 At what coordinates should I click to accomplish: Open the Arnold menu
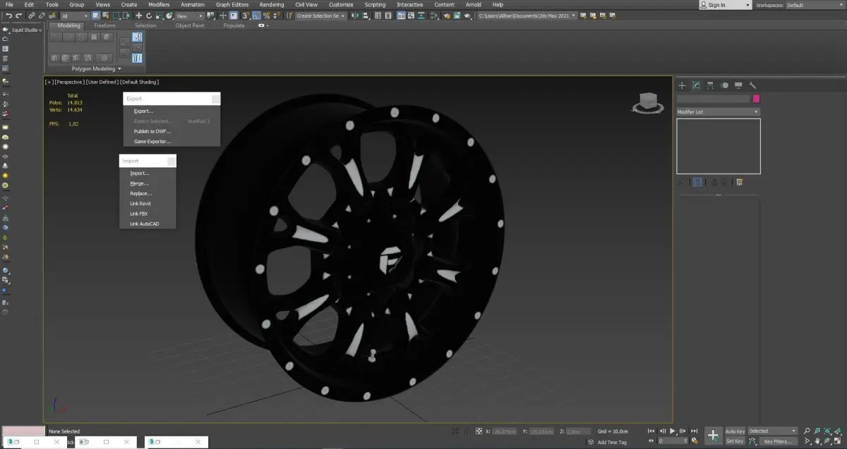pyautogui.click(x=473, y=4)
